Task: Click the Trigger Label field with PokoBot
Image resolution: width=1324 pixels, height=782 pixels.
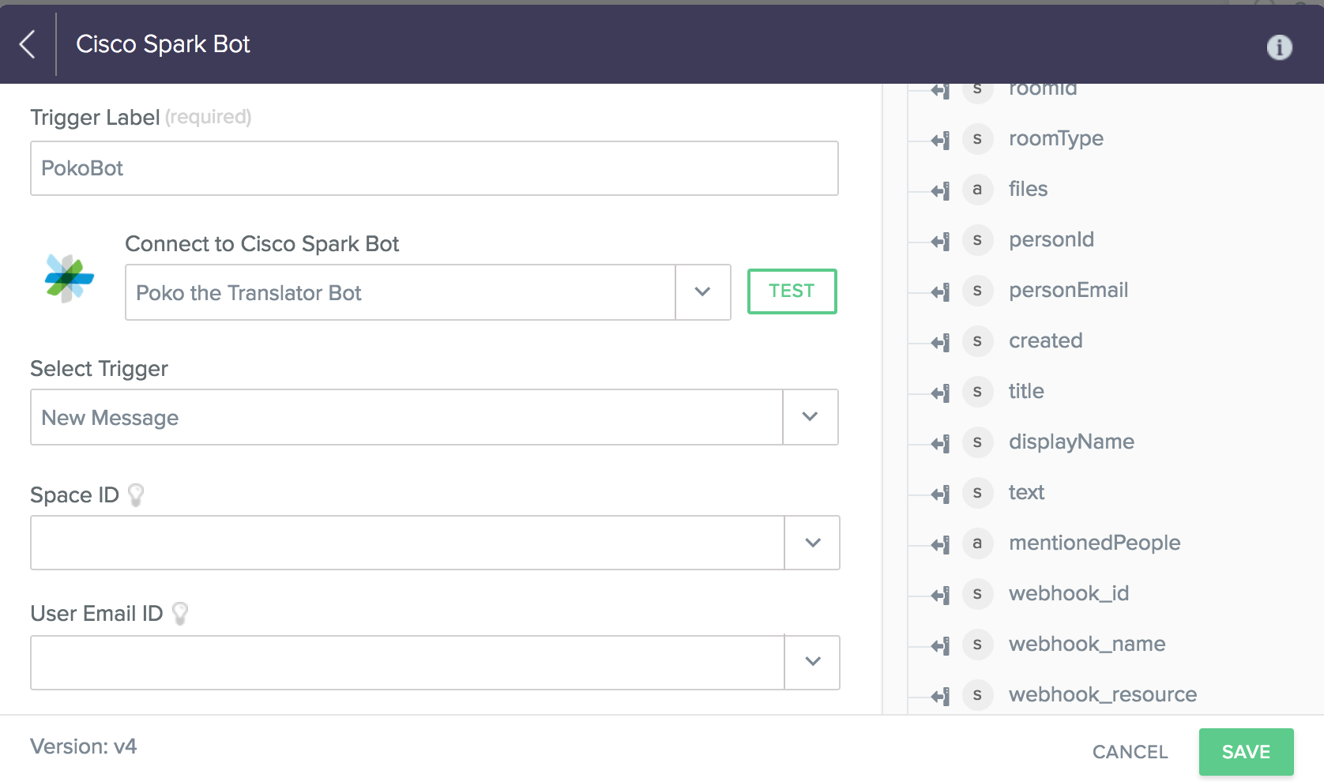Action: (434, 168)
